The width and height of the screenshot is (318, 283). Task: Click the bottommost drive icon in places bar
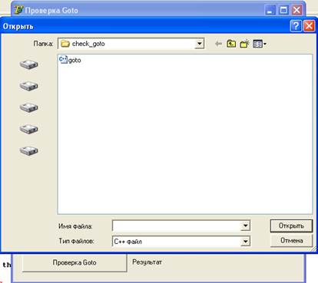pyautogui.click(x=28, y=150)
